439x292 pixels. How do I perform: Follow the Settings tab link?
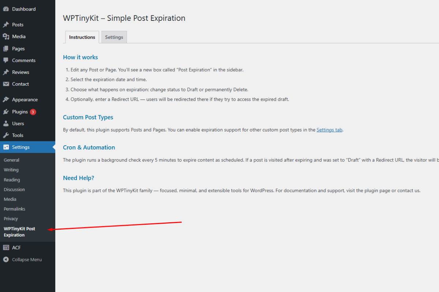click(330, 130)
